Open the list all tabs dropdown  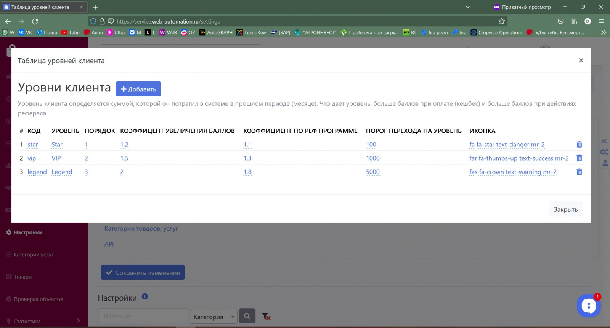click(x=468, y=7)
